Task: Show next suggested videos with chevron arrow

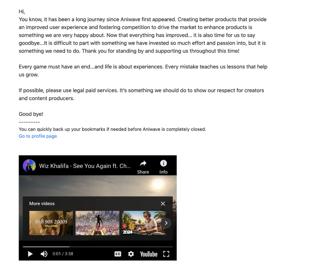Action: [166, 223]
